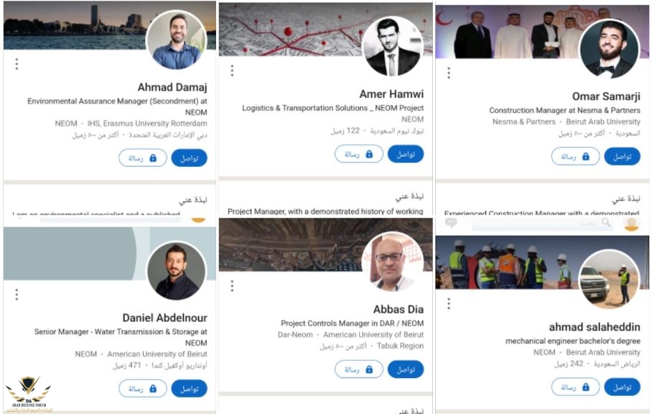Click the lock icon on Omar Samarji's message button
This screenshot has width=652, height=414.
tap(586, 157)
